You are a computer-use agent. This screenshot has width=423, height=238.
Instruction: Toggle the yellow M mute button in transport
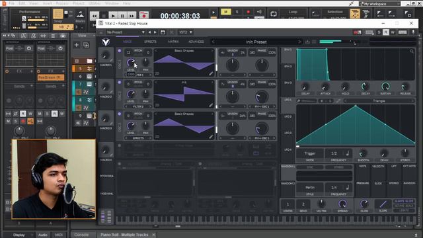(225, 12)
